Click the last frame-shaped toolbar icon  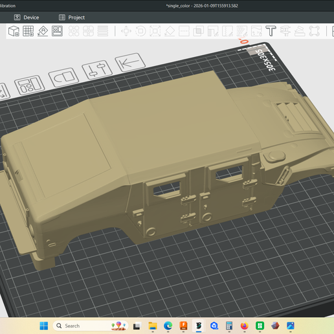coord(314,31)
